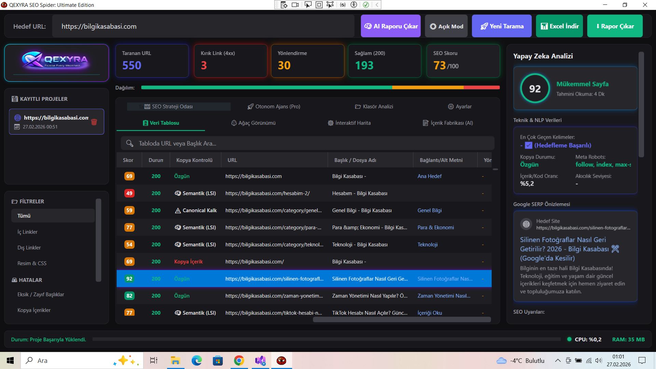Screen dimensions: 656x369
Task: Open Spider app icon in Windows taskbar
Action: [282, 360]
